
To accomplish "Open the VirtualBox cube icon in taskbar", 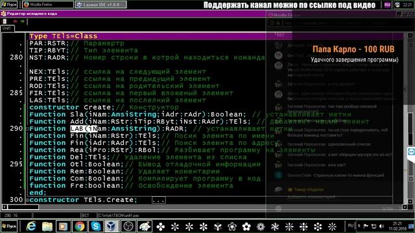I will (112, 227).
